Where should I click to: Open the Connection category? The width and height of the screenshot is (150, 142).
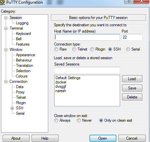(18, 81)
